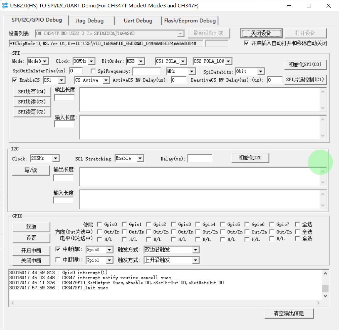The height and width of the screenshot is (330, 339).
Task: Check 全选 in the 电平 H/L row
Action: pyautogui.click(x=297, y=238)
